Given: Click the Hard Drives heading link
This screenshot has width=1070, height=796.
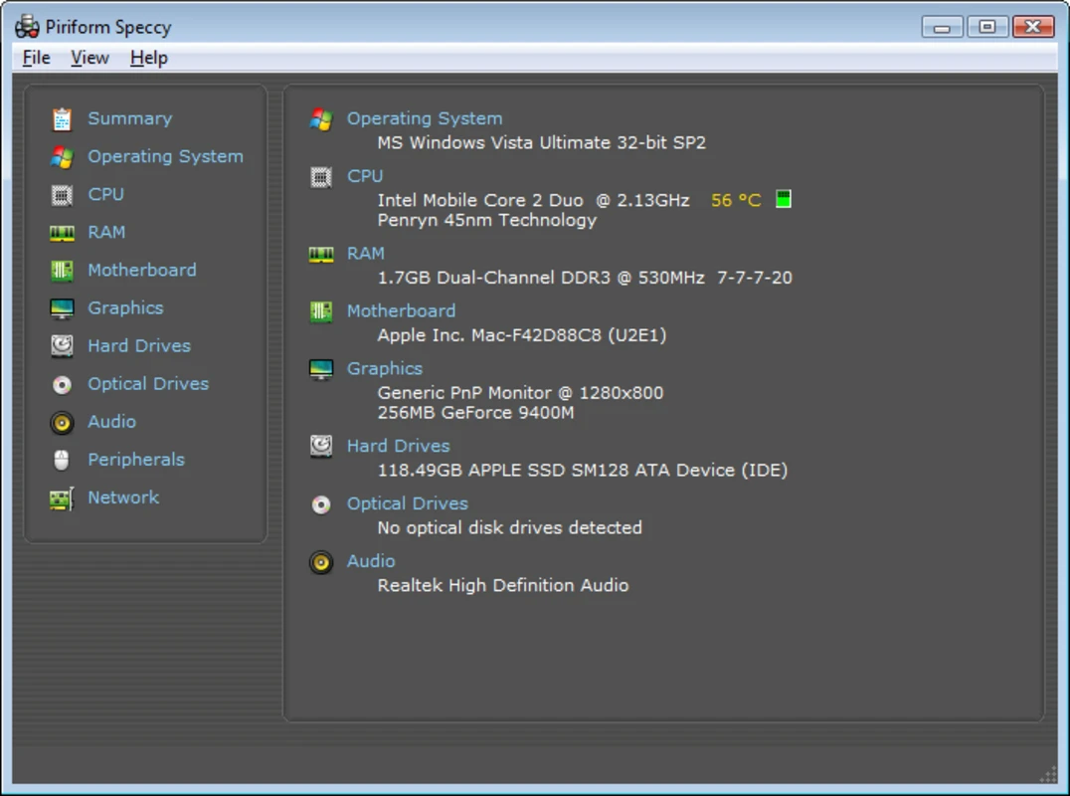Looking at the screenshot, I should tap(398, 445).
